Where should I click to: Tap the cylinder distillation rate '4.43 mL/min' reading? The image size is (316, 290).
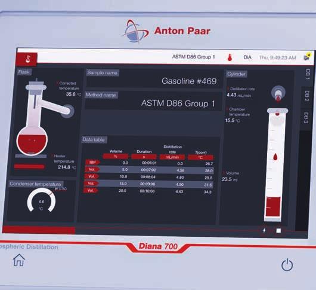pos(238,95)
